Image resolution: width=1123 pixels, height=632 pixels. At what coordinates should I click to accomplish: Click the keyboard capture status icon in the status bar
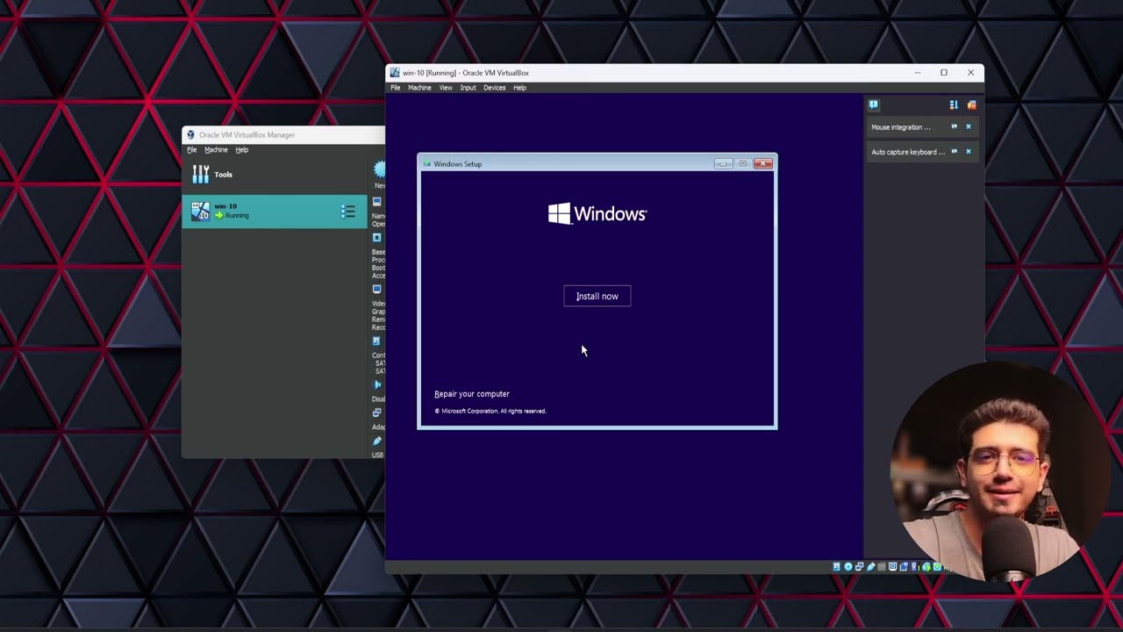point(937,567)
